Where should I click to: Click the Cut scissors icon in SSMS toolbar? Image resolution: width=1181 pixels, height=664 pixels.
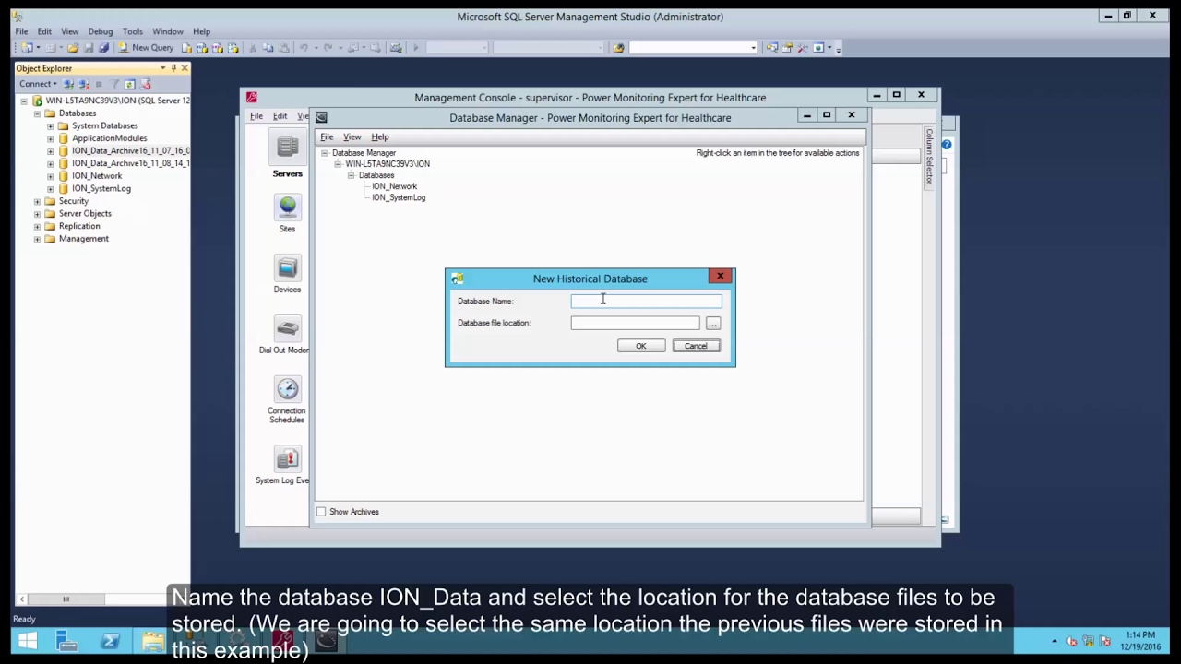pyautogui.click(x=253, y=48)
